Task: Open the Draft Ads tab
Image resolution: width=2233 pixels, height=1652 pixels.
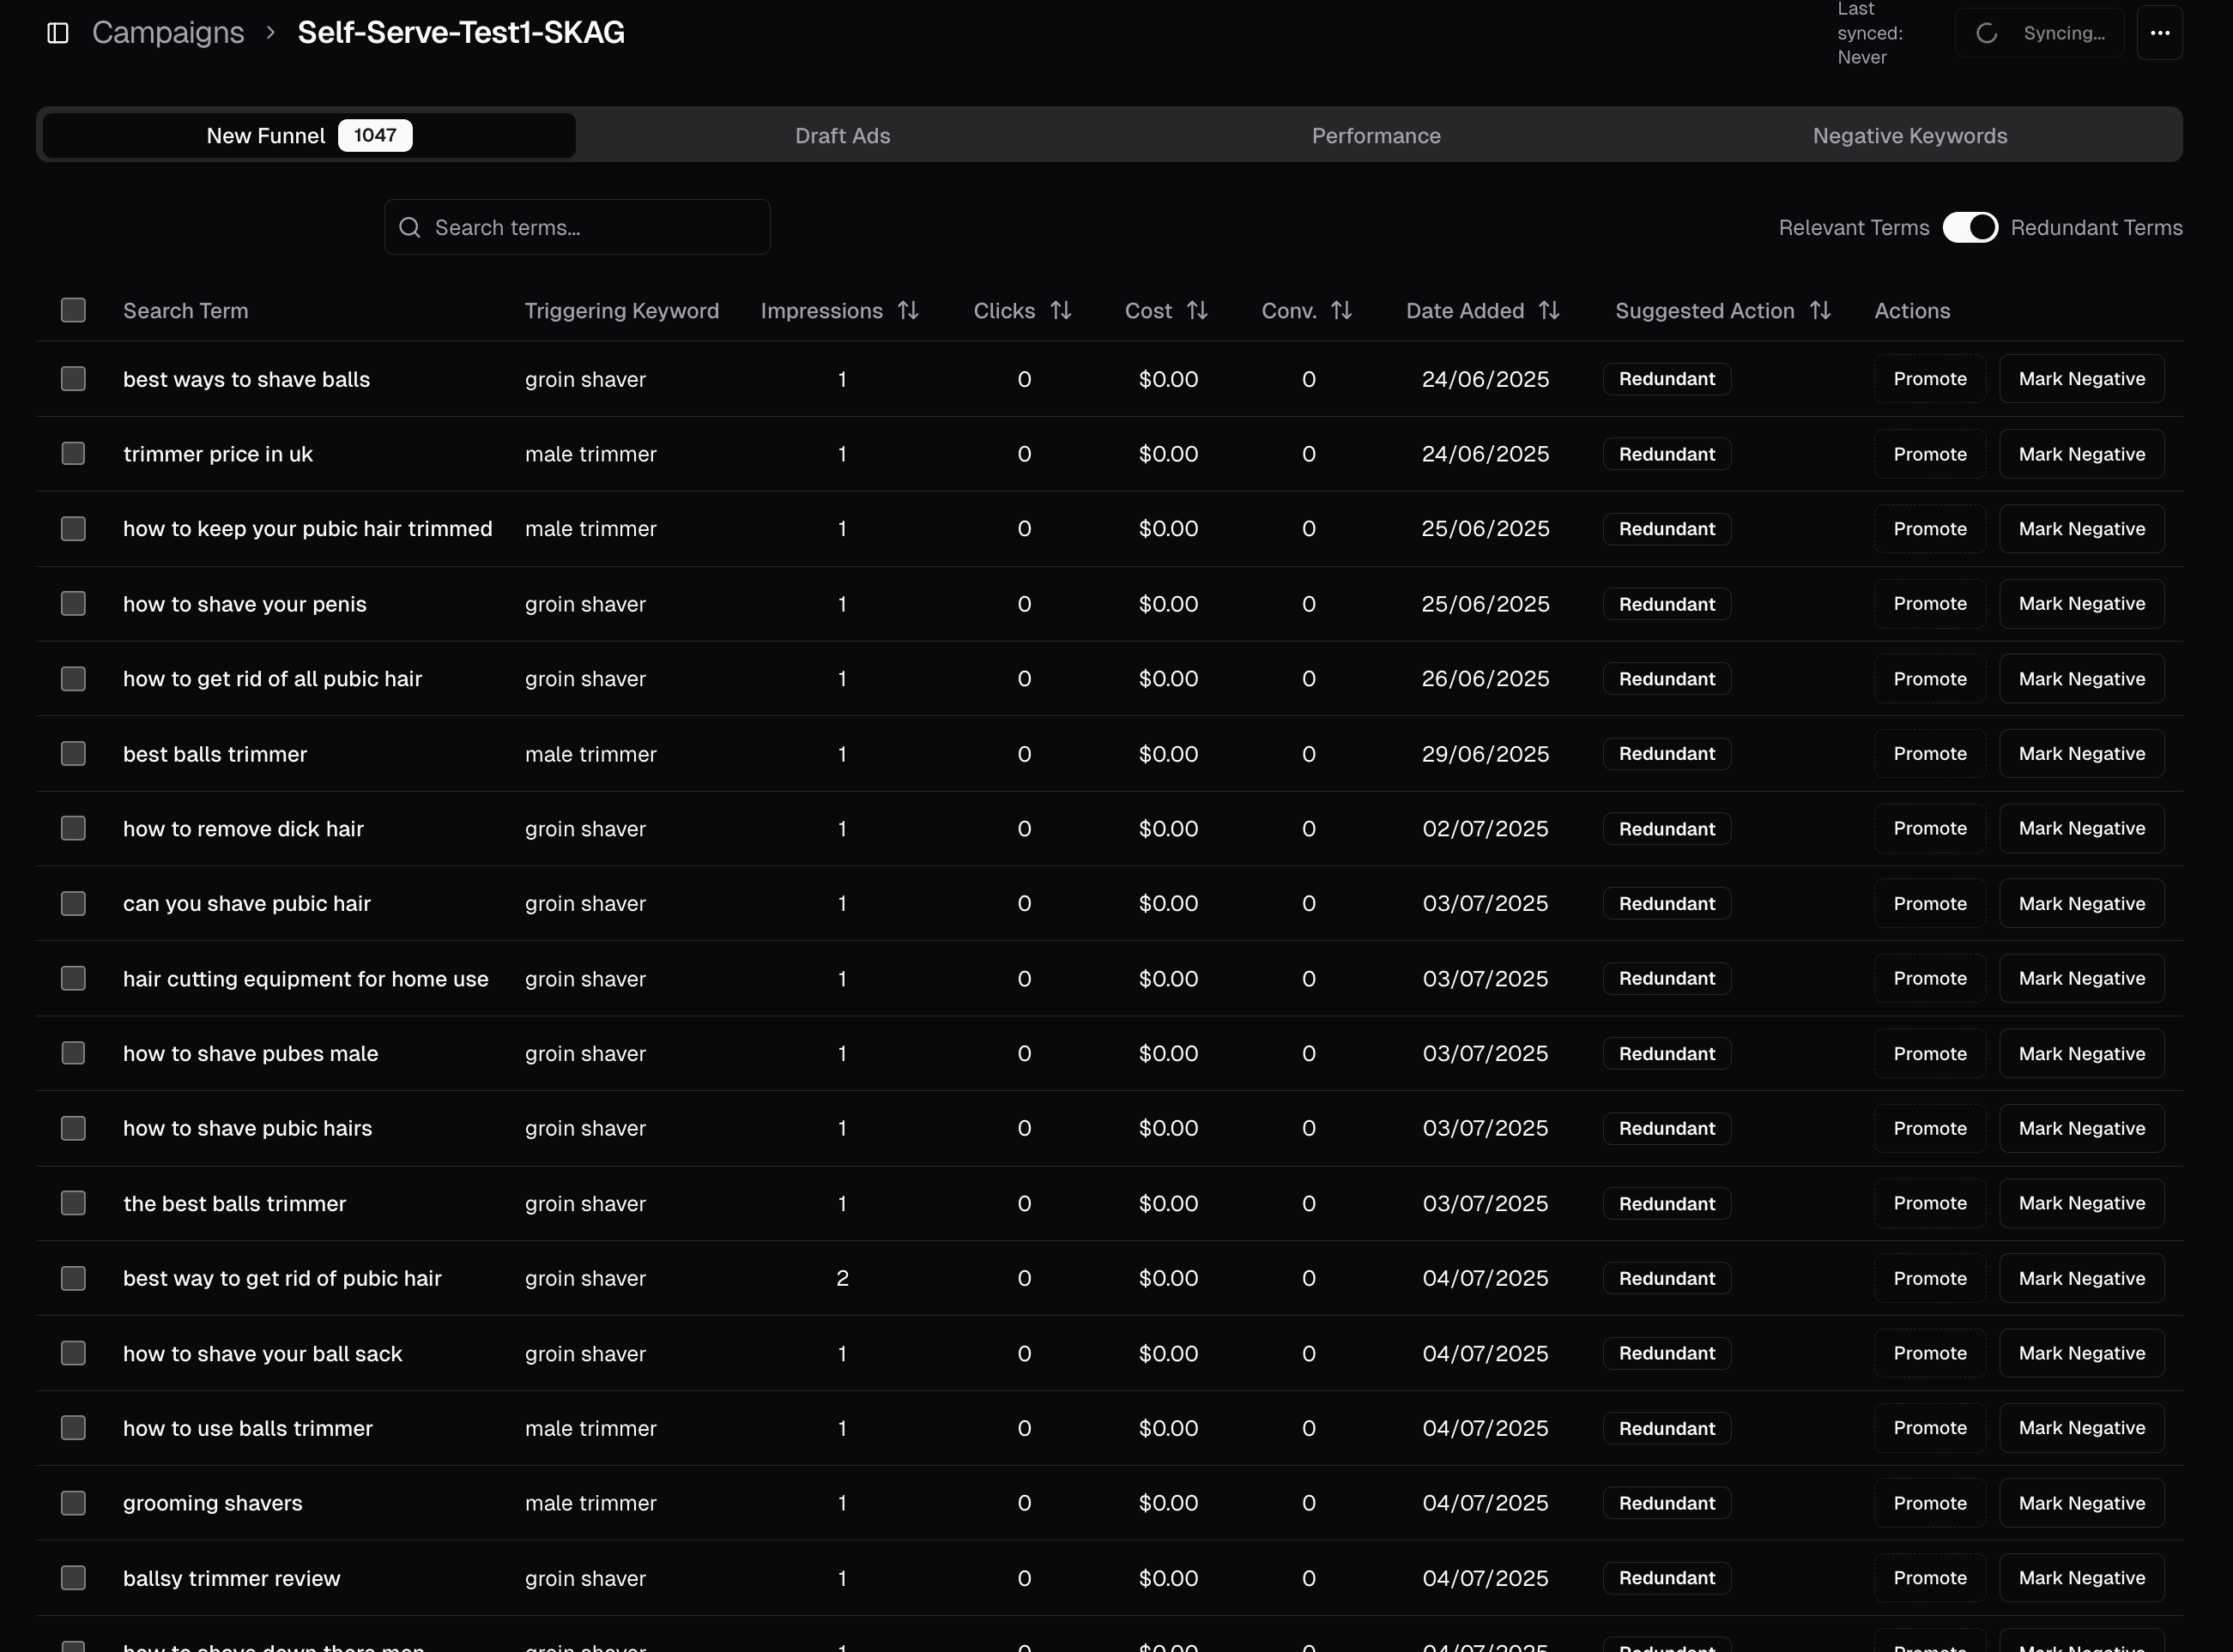Action: [843, 135]
